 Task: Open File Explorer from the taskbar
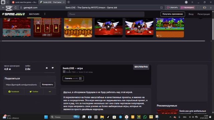102,117
